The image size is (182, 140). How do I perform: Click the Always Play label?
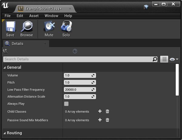(16, 104)
